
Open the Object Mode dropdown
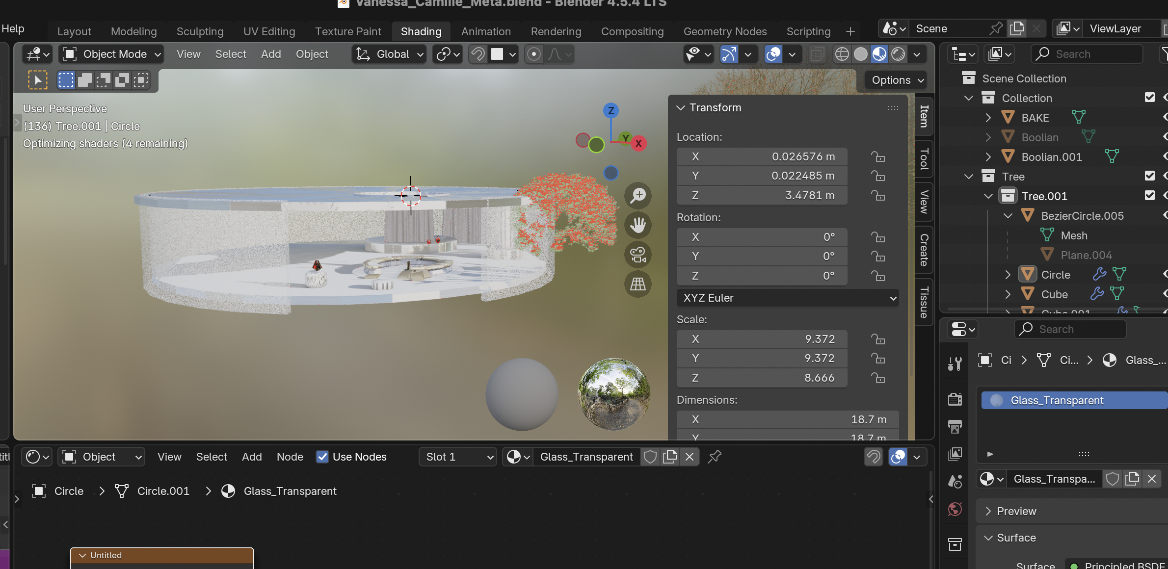pyautogui.click(x=112, y=54)
